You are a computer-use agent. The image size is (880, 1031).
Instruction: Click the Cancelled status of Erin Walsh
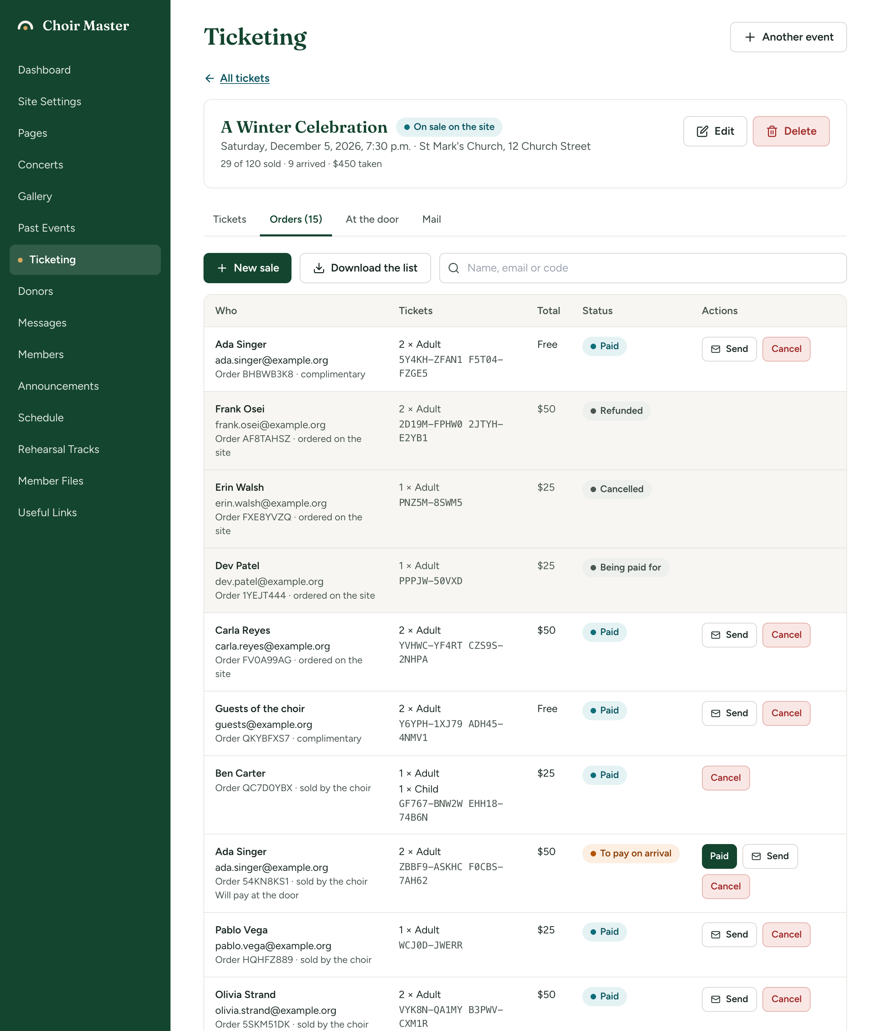tap(616, 490)
